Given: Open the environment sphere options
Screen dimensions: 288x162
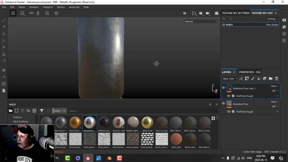Looking at the screenshot, I should coord(201,13).
